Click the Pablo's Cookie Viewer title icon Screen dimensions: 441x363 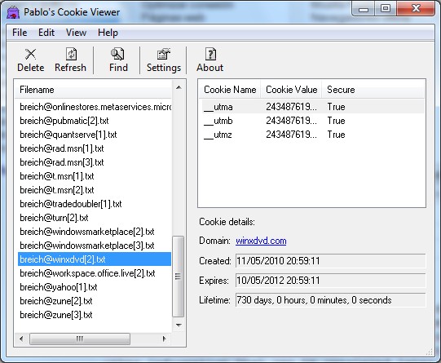(x=13, y=12)
